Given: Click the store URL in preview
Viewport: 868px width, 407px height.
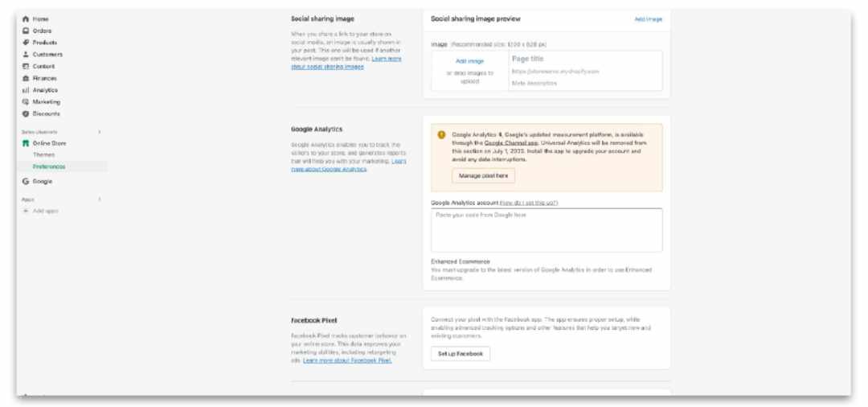Looking at the screenshot, I should pyautogui.click(x=555, y=72).
